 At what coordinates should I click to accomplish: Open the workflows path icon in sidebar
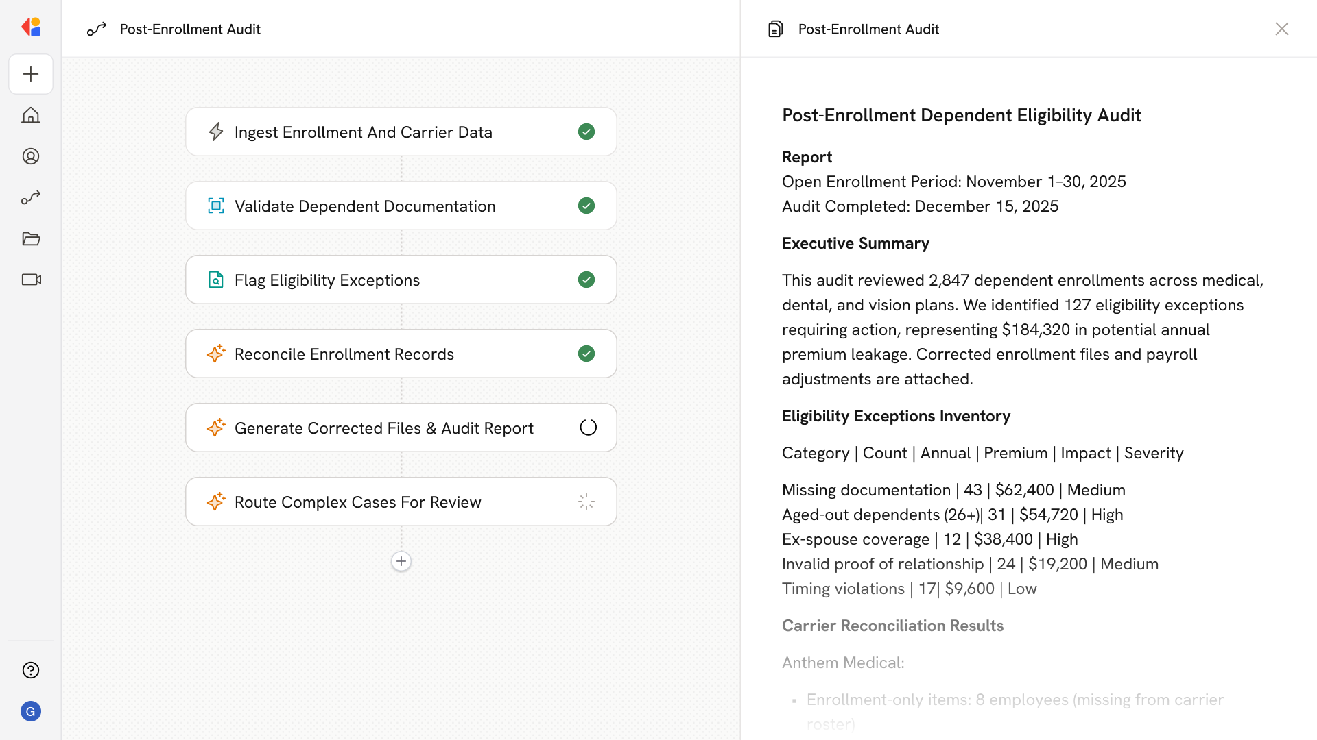click(31, 197)
